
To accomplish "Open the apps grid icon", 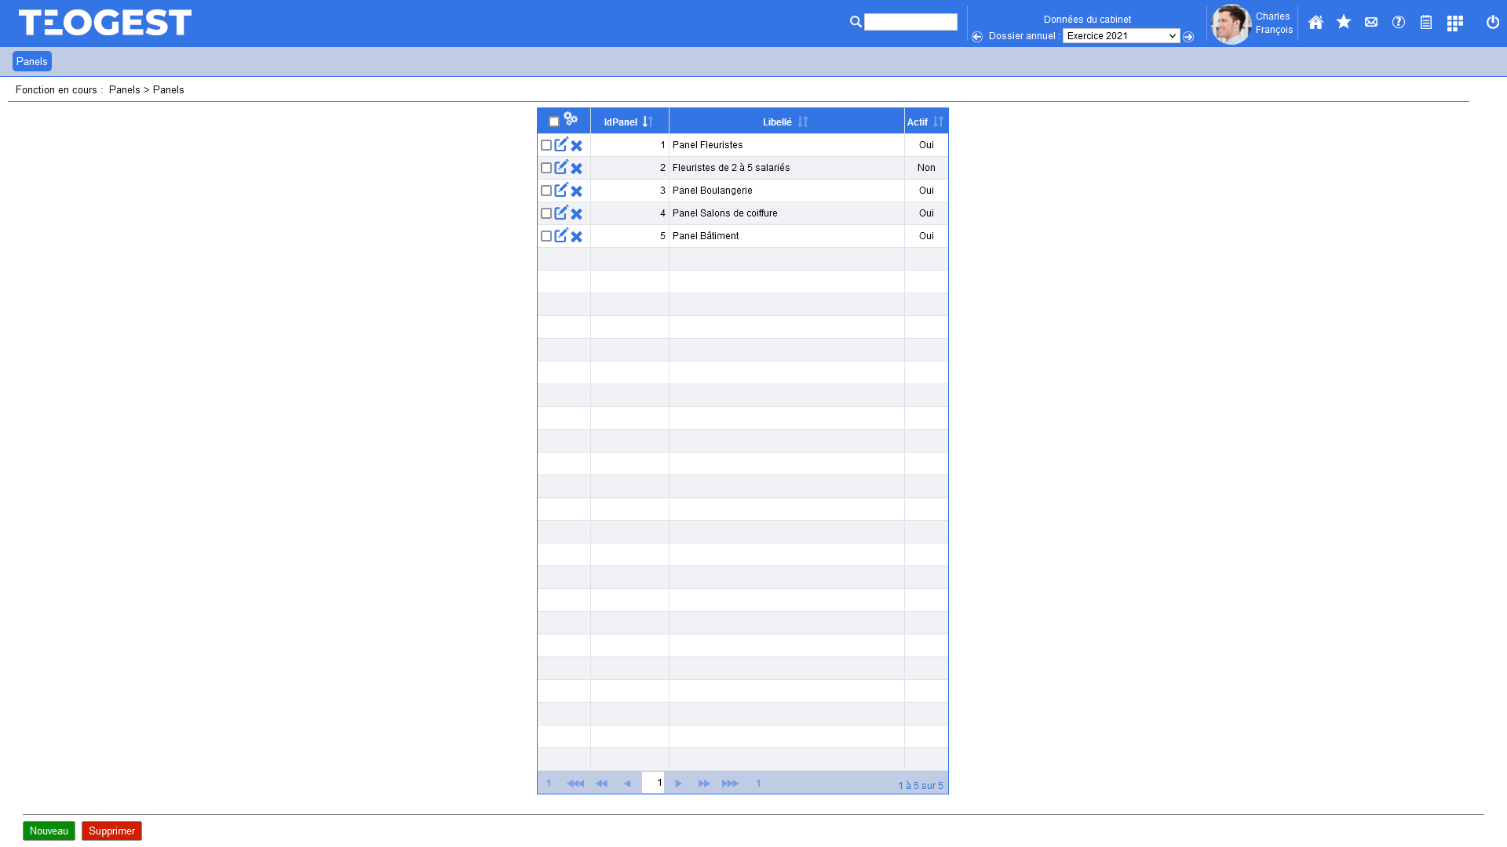I will click(1454, 24).
